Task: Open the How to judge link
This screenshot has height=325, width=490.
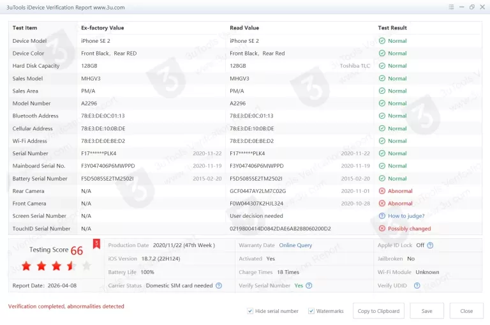Action: click(406, 216)
